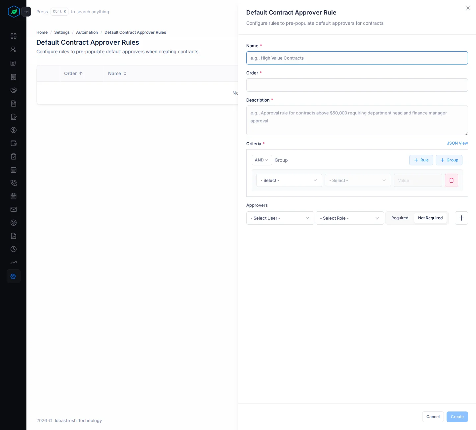Open the building icon in sidebar
The image size is (476, 430).
click(x=14, y=77)
